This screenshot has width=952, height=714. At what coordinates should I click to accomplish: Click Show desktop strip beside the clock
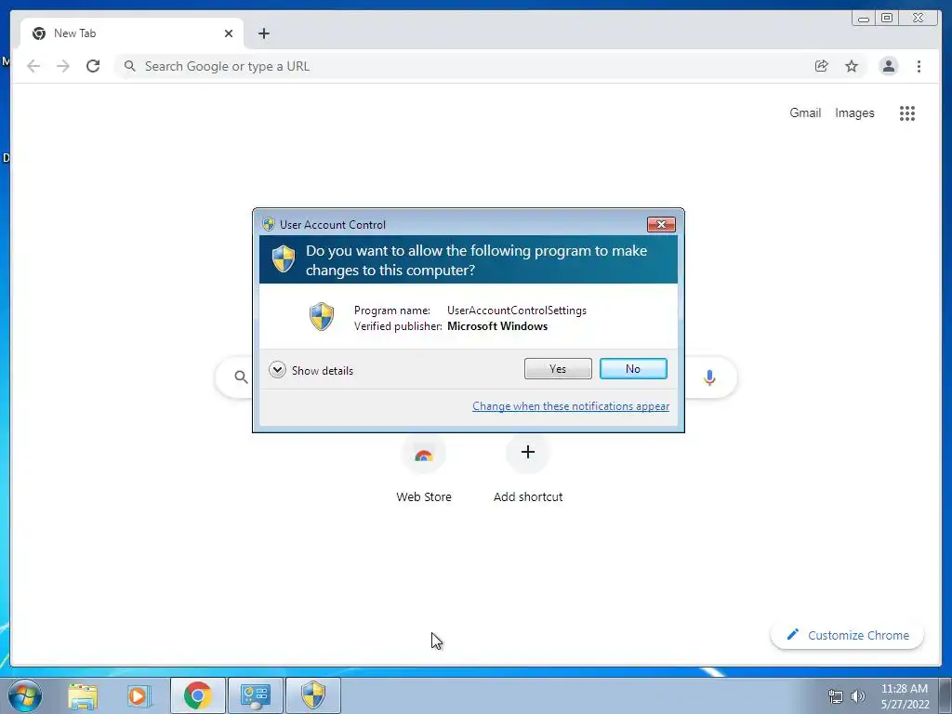[x=945, y=695]
